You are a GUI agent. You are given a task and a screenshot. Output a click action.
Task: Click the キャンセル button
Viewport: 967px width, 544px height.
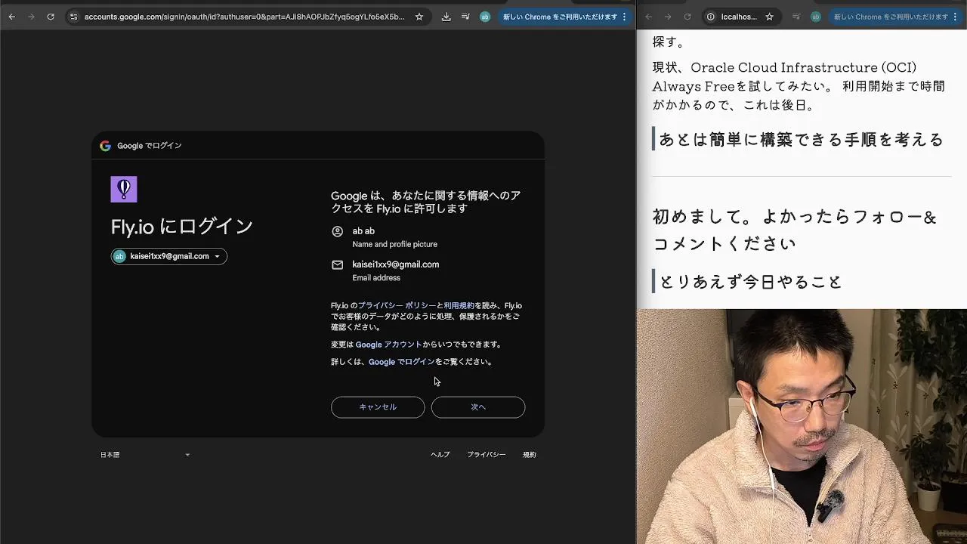pyautogui.click(x=378, y=407)
